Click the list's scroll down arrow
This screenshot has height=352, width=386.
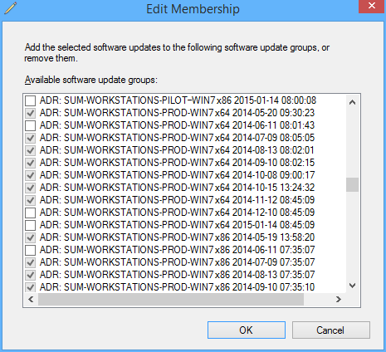352,286
